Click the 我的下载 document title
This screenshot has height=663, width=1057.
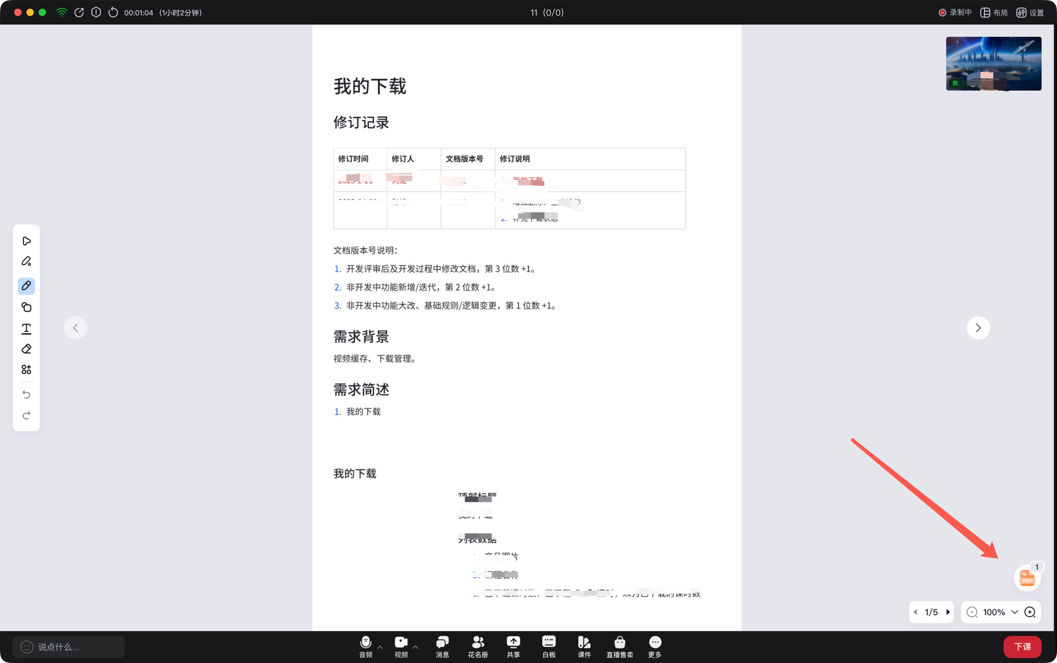[370, 86]
